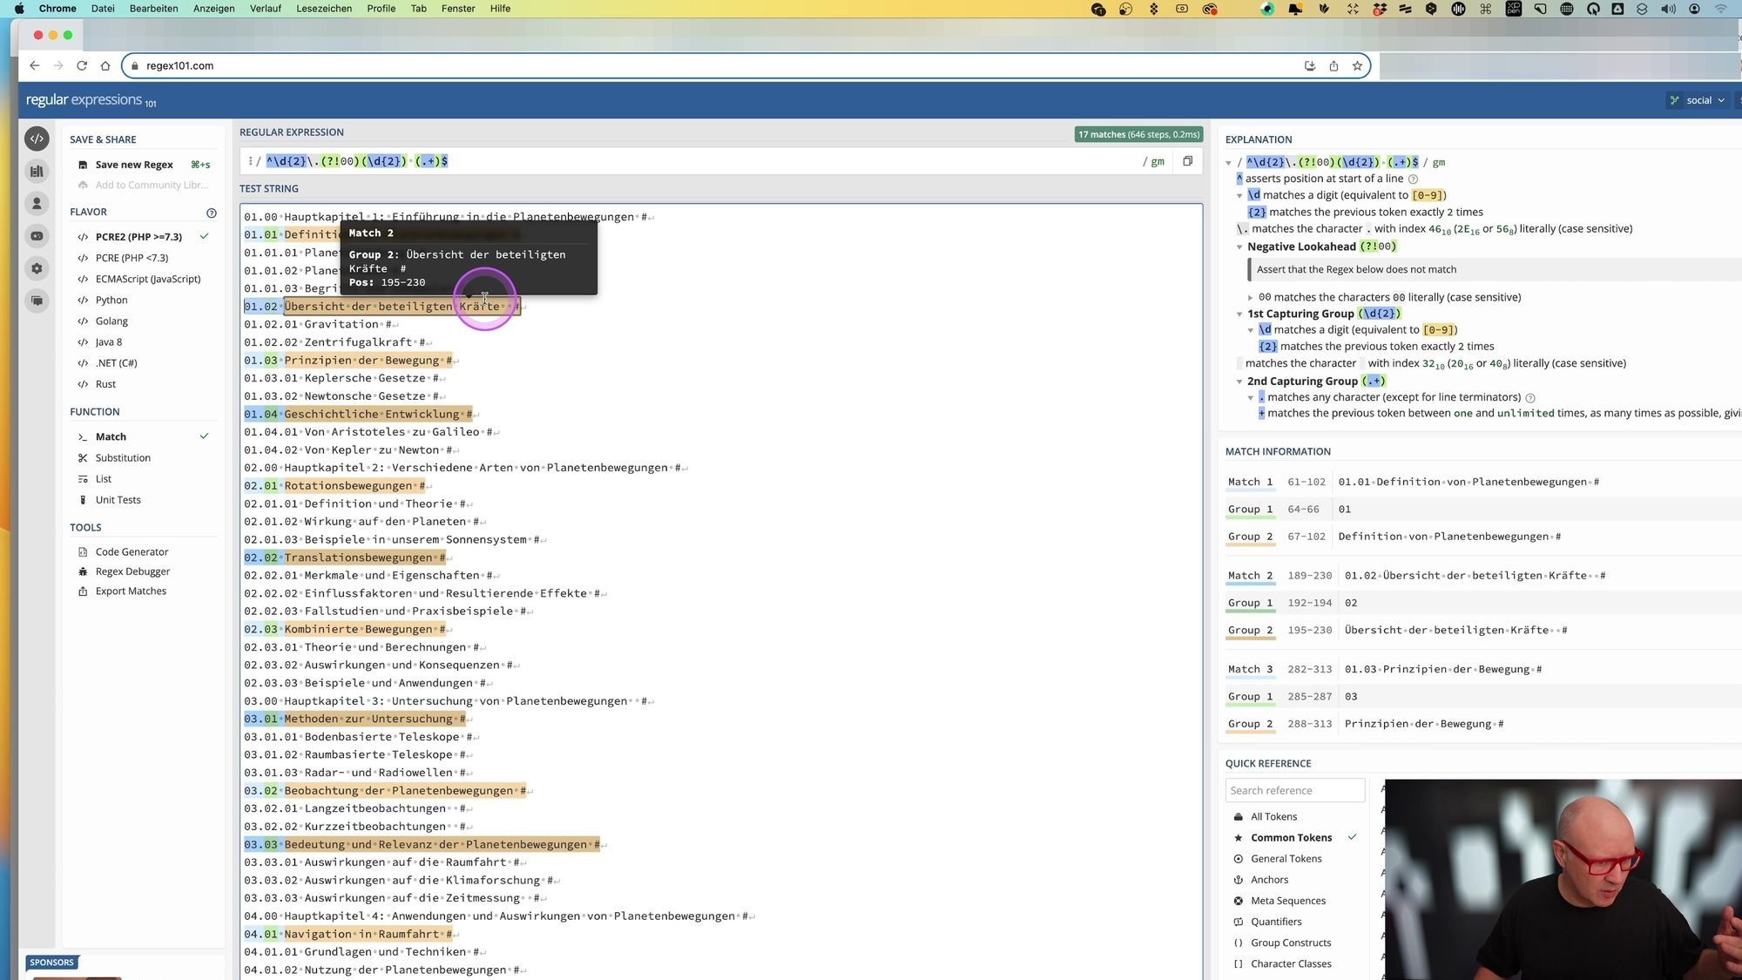Click the browser back arrow
Screen dimensions: 1742x980
pos(34,65)
